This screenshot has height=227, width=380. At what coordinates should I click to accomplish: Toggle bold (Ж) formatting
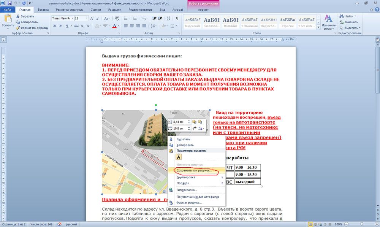pos(55,26)
